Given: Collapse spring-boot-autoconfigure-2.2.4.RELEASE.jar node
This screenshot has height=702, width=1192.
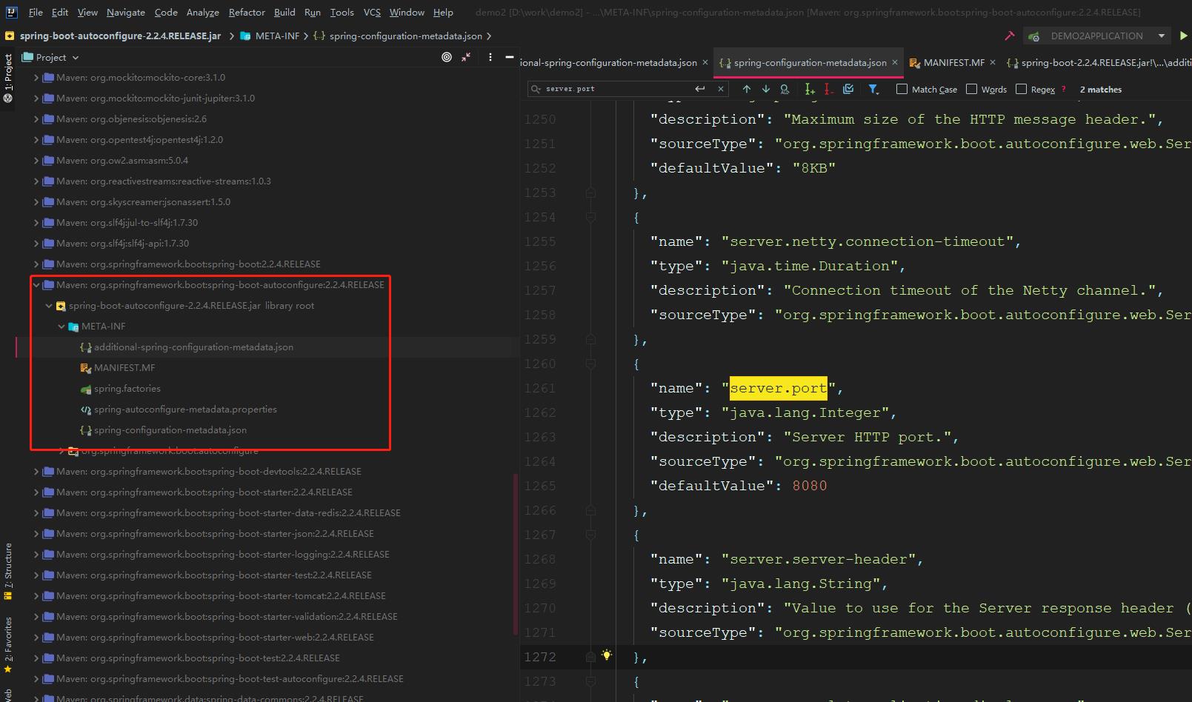Looking at the screenshot, I should tap(49, 305).
